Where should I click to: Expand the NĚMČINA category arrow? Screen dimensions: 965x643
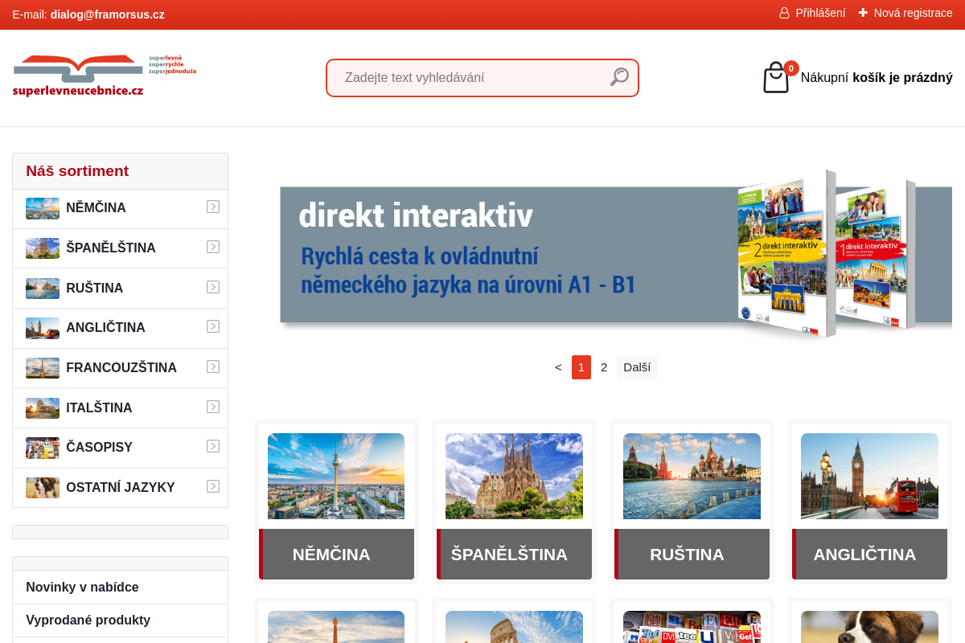(x=213, y=207)
